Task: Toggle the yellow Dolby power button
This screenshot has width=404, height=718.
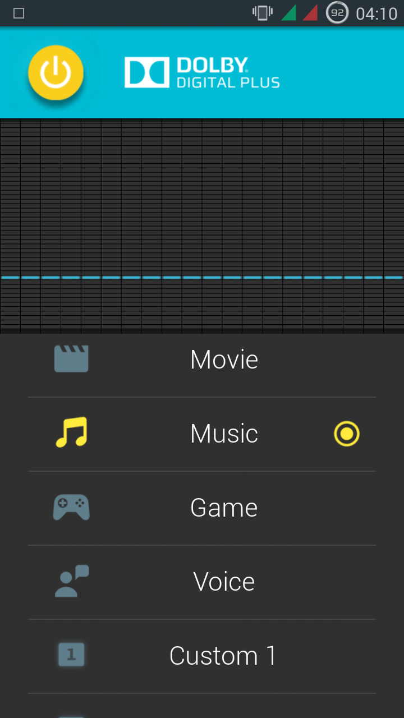Action: pos(56,72)
